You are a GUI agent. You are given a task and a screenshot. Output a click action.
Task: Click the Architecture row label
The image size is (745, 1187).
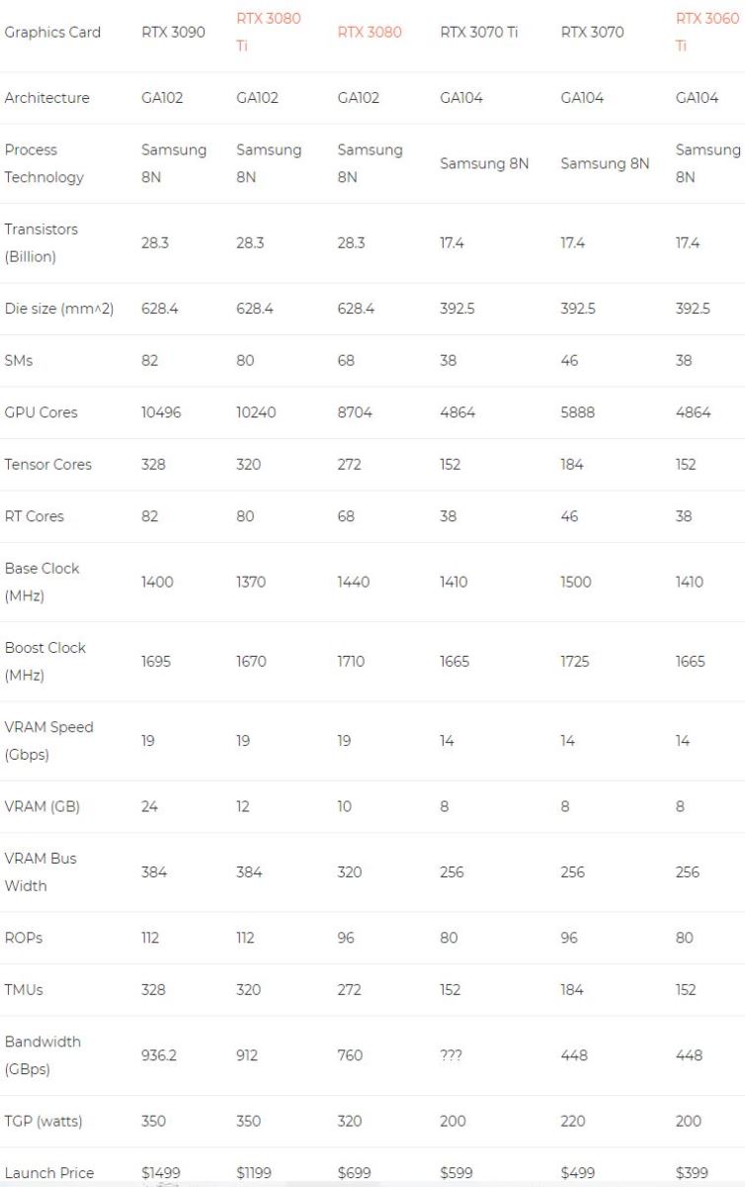(46, 97)
